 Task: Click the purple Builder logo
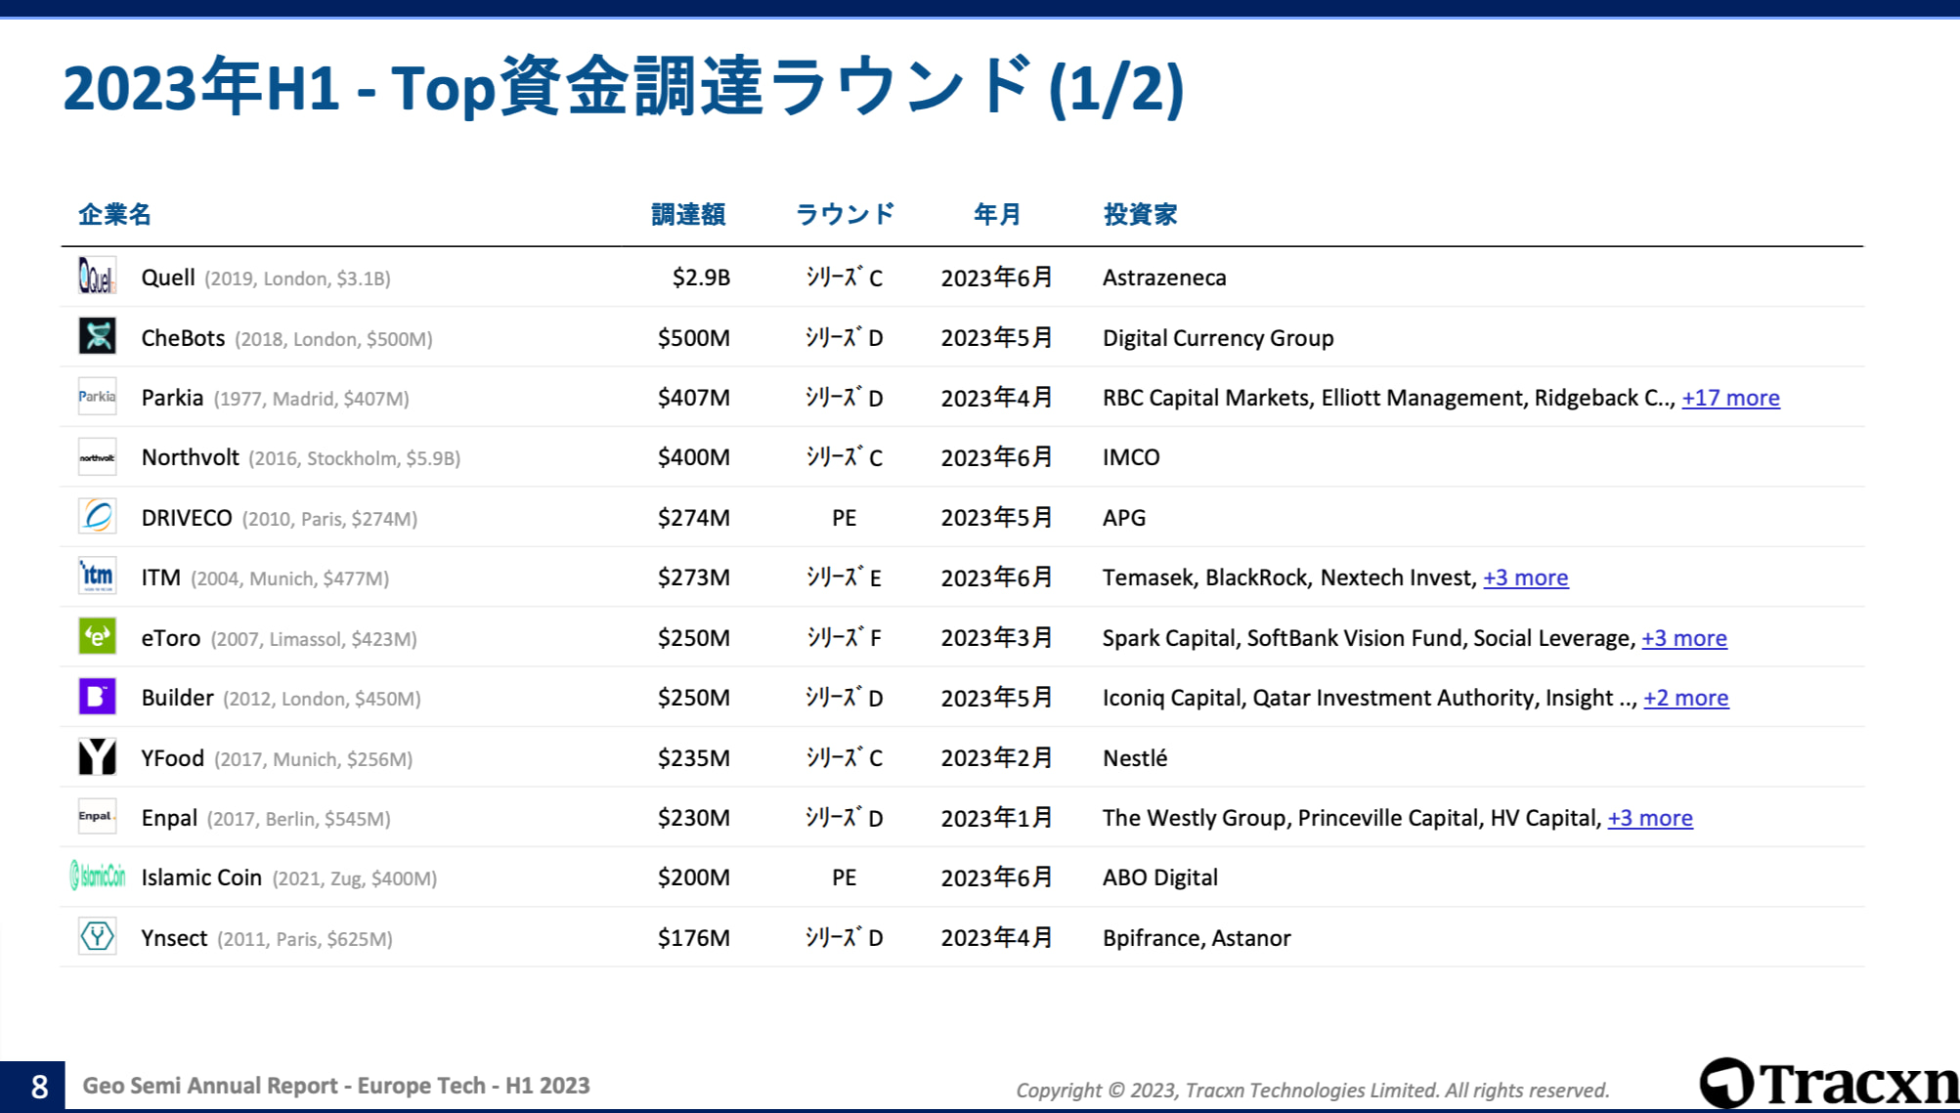pyautogui.click(x=97, y=697)
